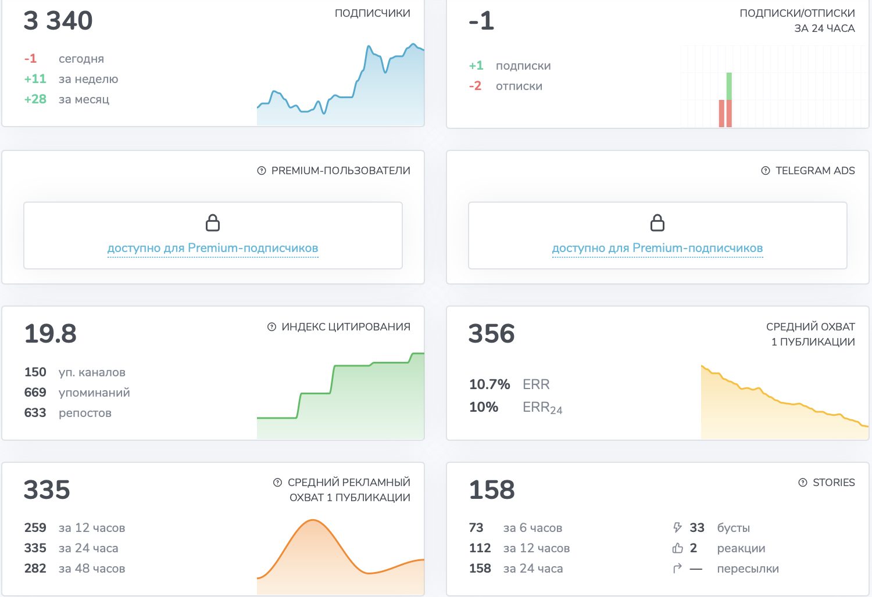The image size is (872, 597).
Task: Click help icon beside Средний рекламный охват
Action: (x=278, y=483)
